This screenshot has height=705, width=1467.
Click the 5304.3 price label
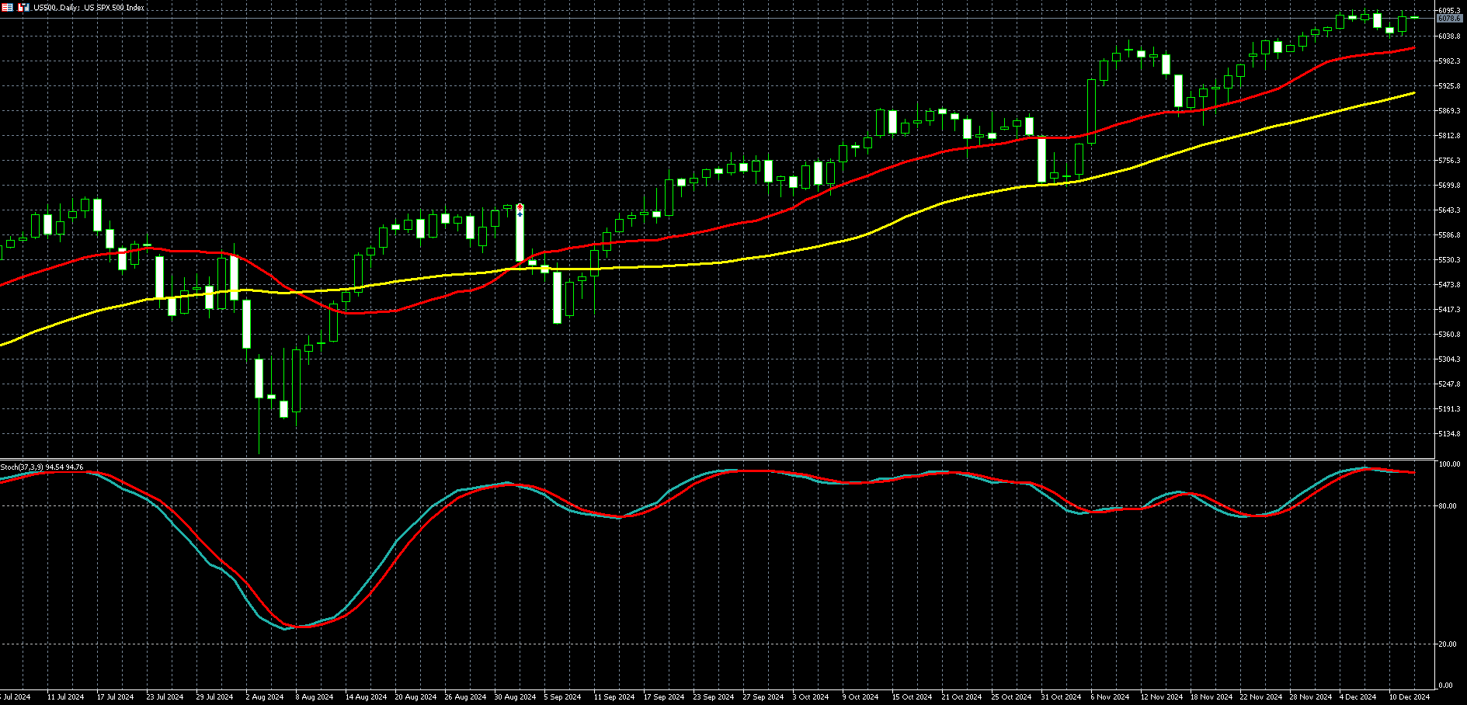click(x=1449, y=359)
